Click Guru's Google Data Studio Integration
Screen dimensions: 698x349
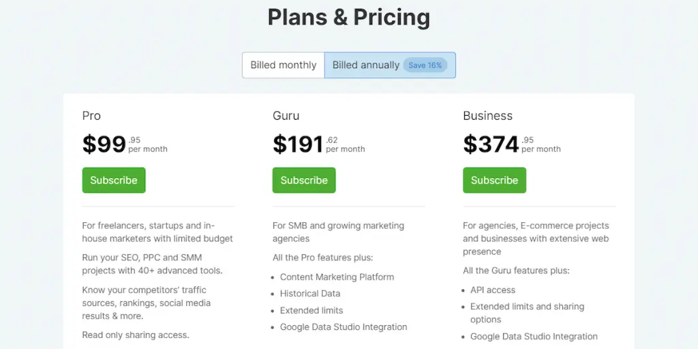pos(344,327)
